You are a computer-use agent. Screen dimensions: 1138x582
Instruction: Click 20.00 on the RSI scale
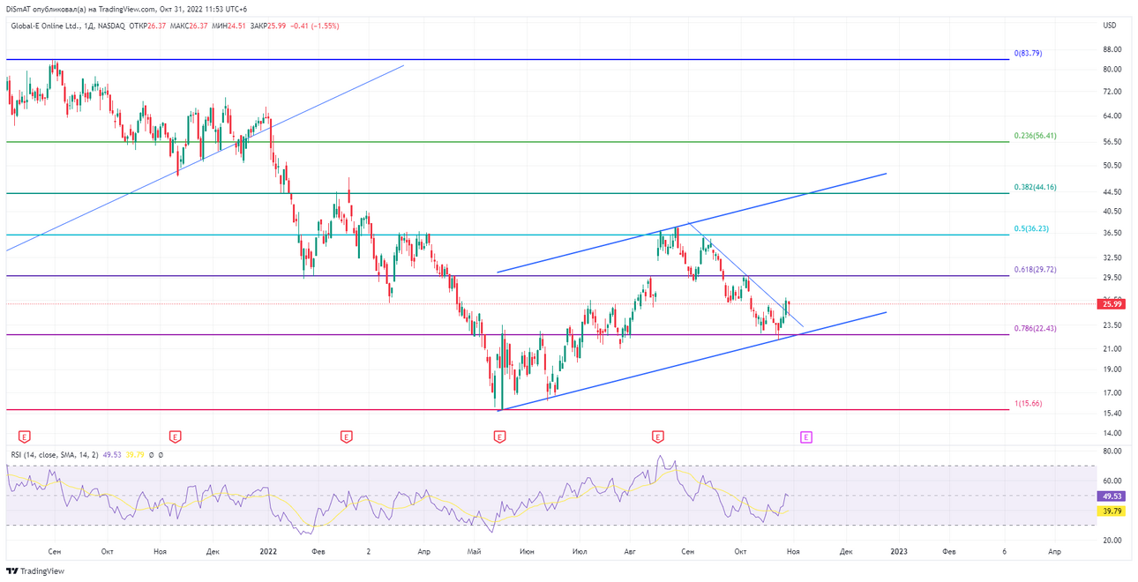[x=1112, y=541]
